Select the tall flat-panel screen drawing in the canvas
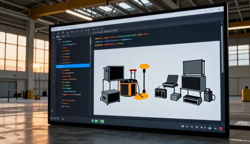 (193, 67)
